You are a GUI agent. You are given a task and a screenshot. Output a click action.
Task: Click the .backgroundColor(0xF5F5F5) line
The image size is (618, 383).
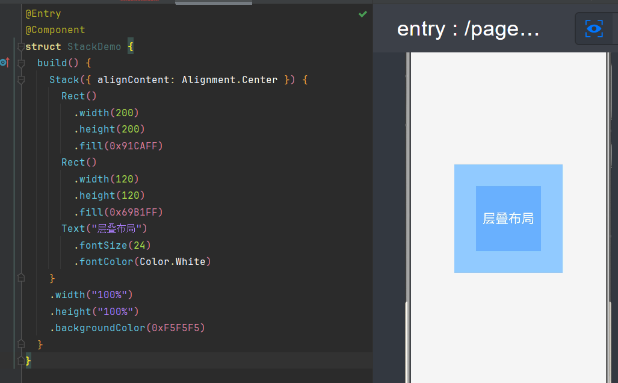pyautogui.click(x=128, y=328)
